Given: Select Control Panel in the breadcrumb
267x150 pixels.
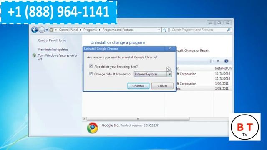Looking at the screenshot, I should tap(68, 30).
